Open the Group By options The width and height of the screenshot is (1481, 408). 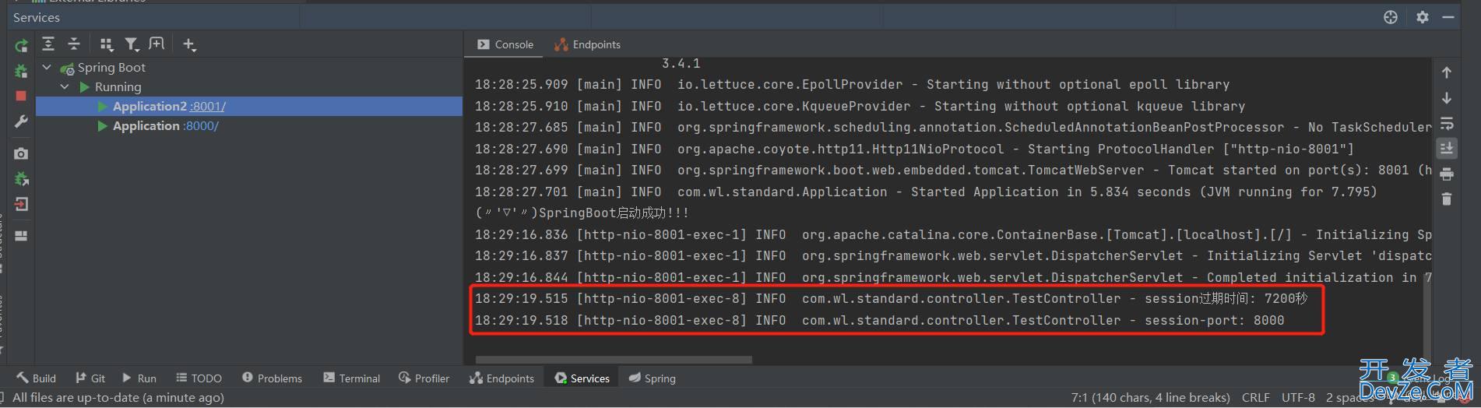click(x=107, y=44)
